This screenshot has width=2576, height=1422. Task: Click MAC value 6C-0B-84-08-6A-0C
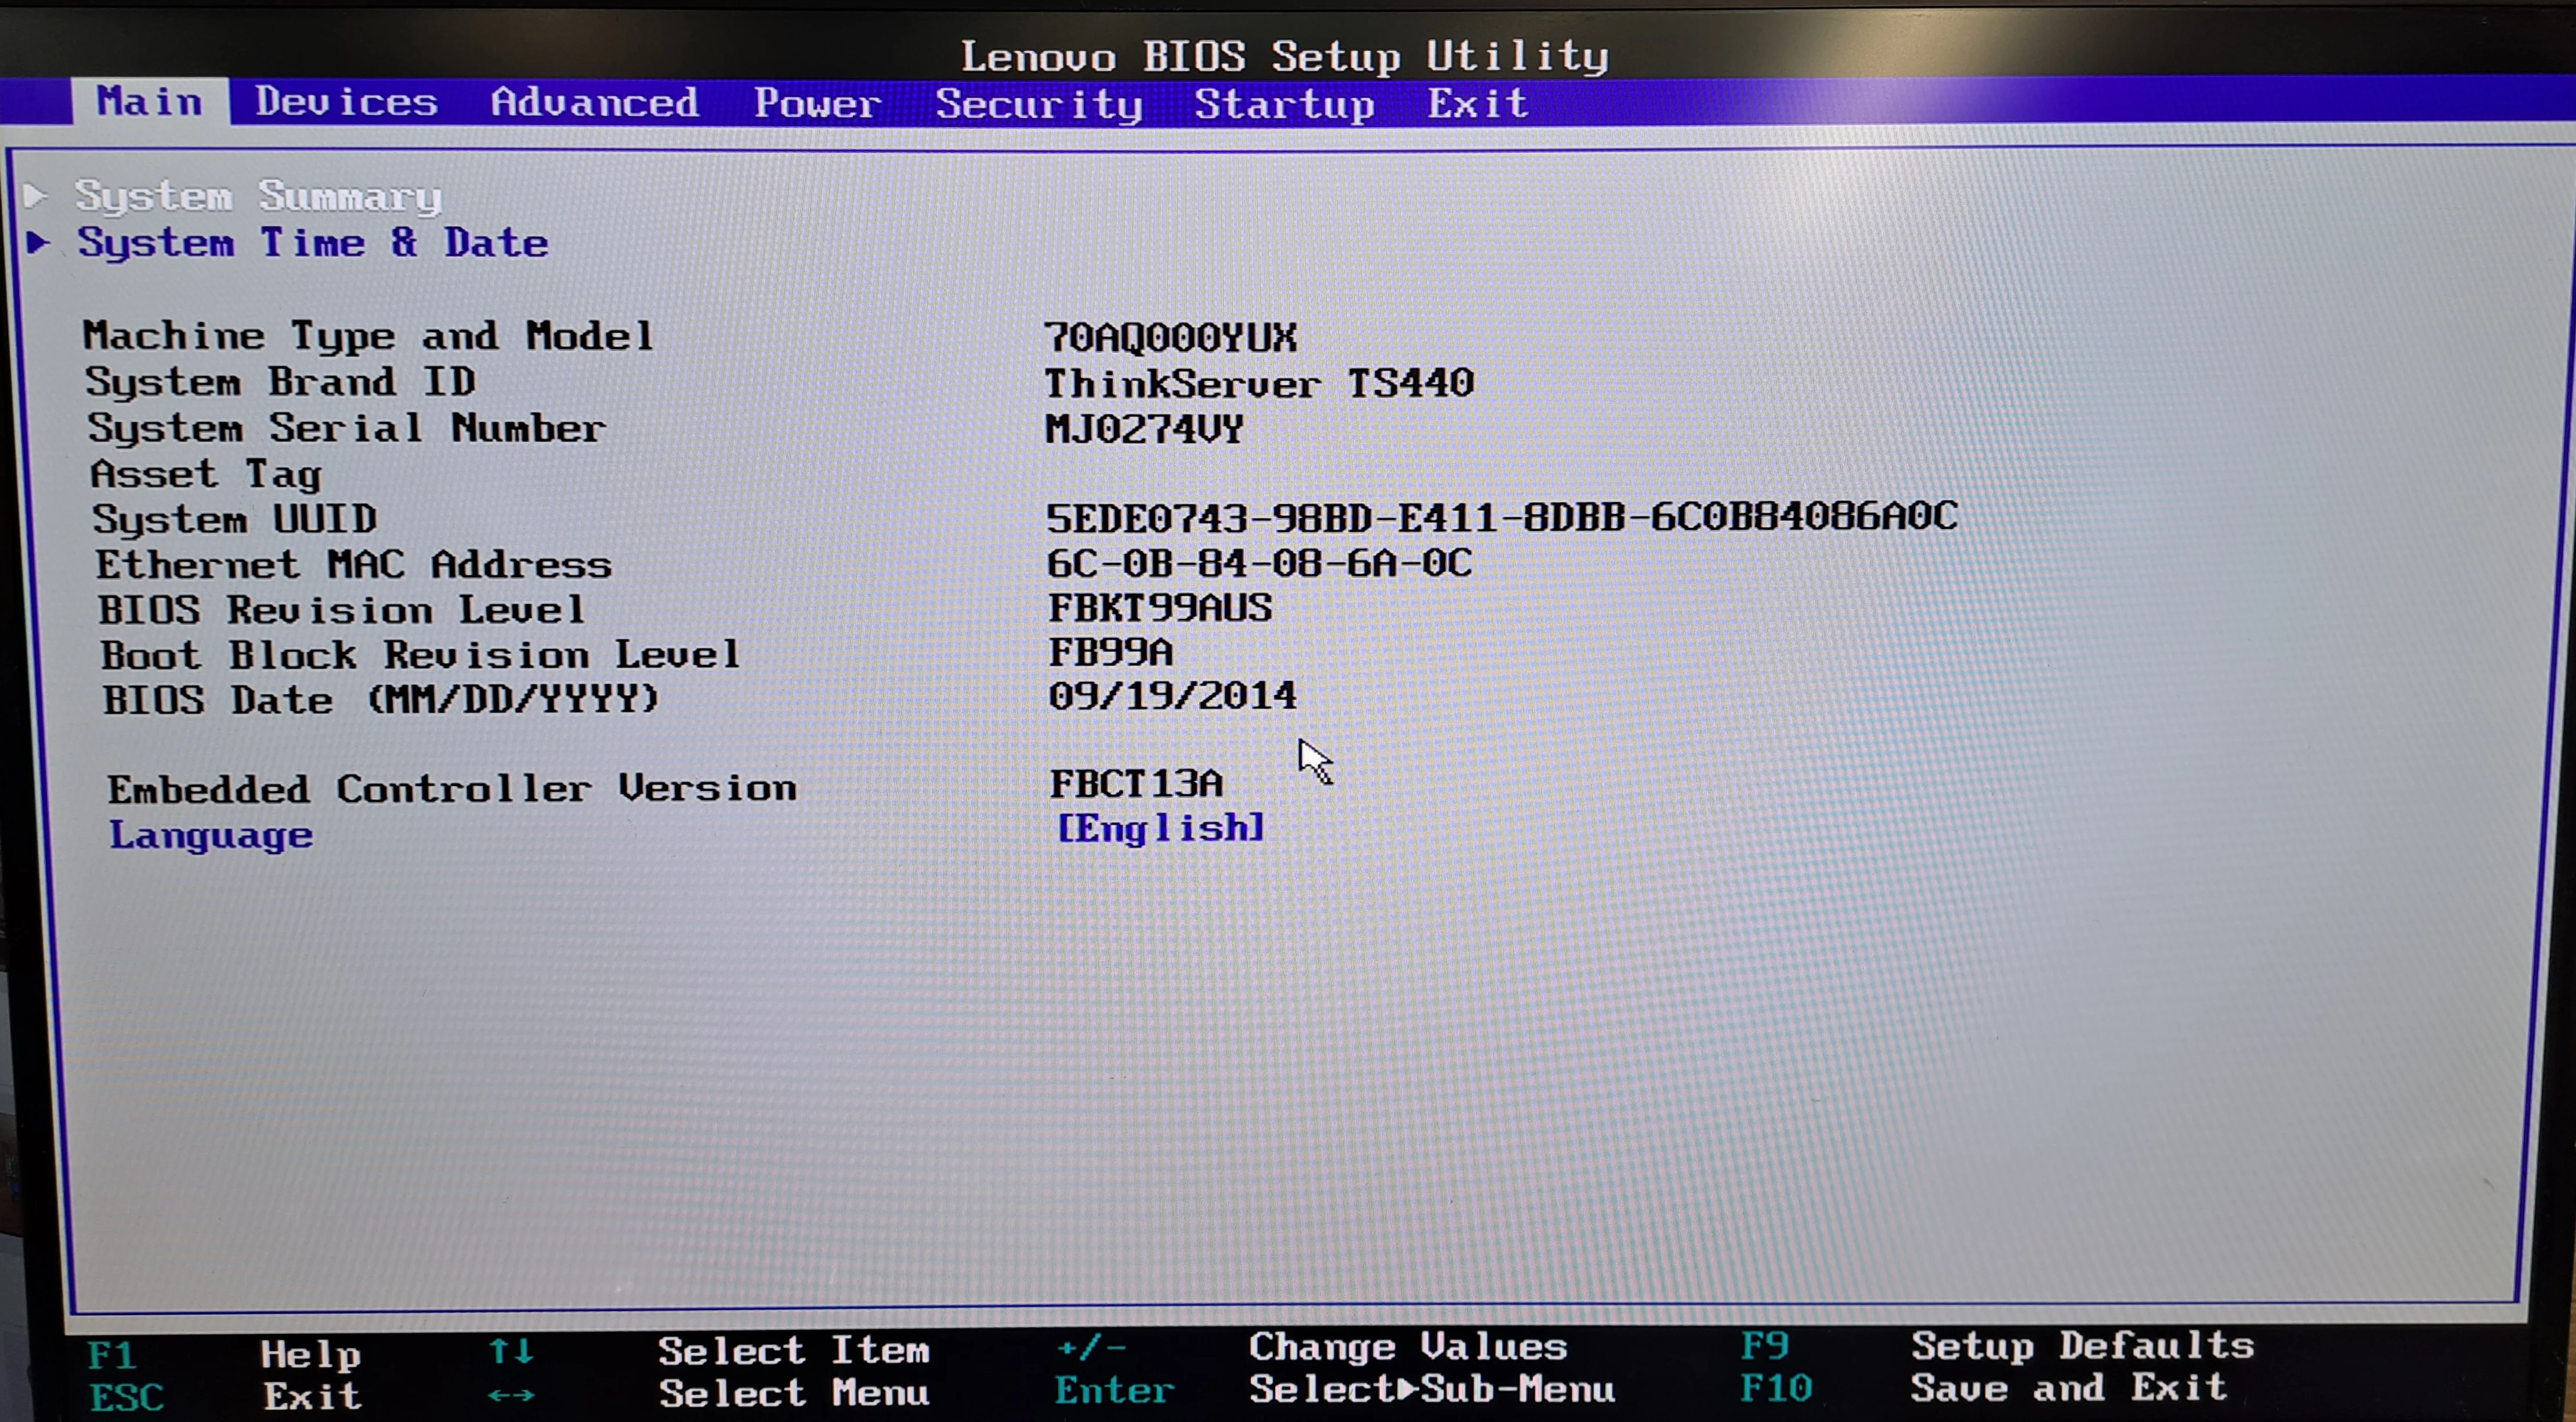tap(1259, 564)
